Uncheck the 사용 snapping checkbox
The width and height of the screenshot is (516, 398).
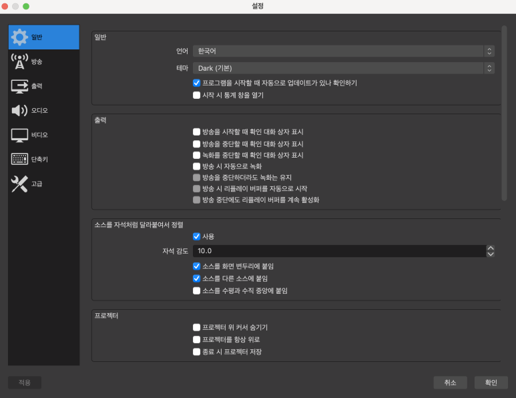point(196,236)
